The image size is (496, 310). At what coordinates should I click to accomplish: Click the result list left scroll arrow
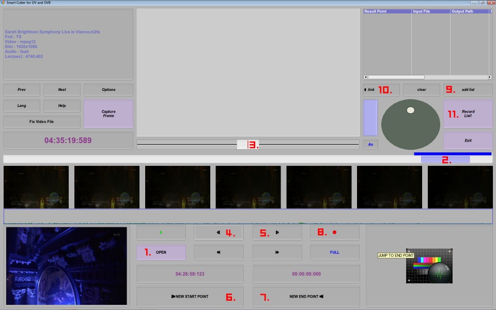click(366, 77)
